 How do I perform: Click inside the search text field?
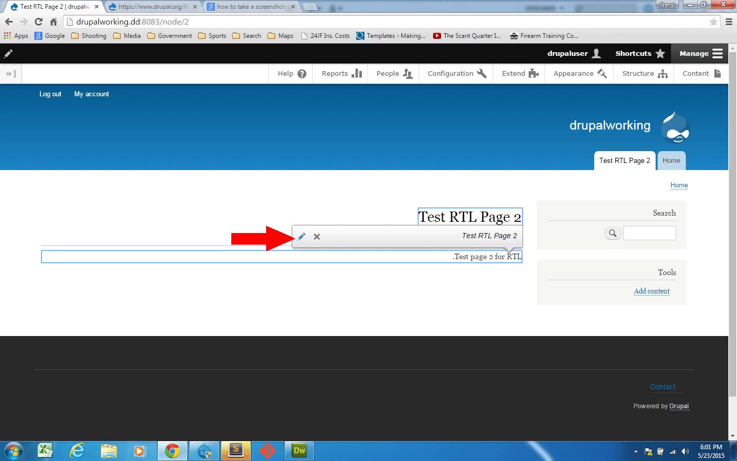(x=649, y=233)
